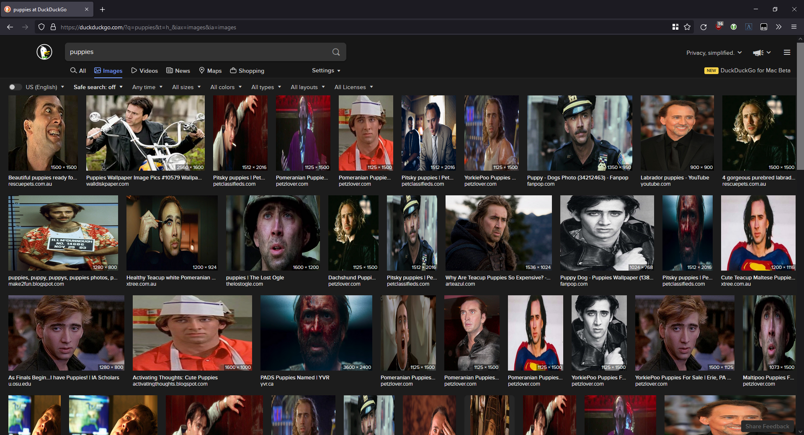The height and width of the screenshot is (435, 804).
Task: Open the 1600 × 1000 Activating Thoughts thumbnail
Action: click(x=192, y=333)
